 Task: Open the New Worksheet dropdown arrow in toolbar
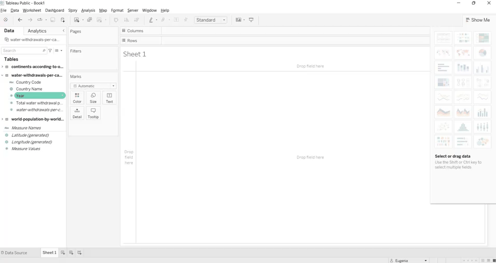(x=83, y=20)
